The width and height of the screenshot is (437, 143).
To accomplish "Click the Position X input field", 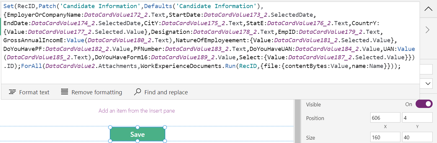I will click(x=385, y=118).
